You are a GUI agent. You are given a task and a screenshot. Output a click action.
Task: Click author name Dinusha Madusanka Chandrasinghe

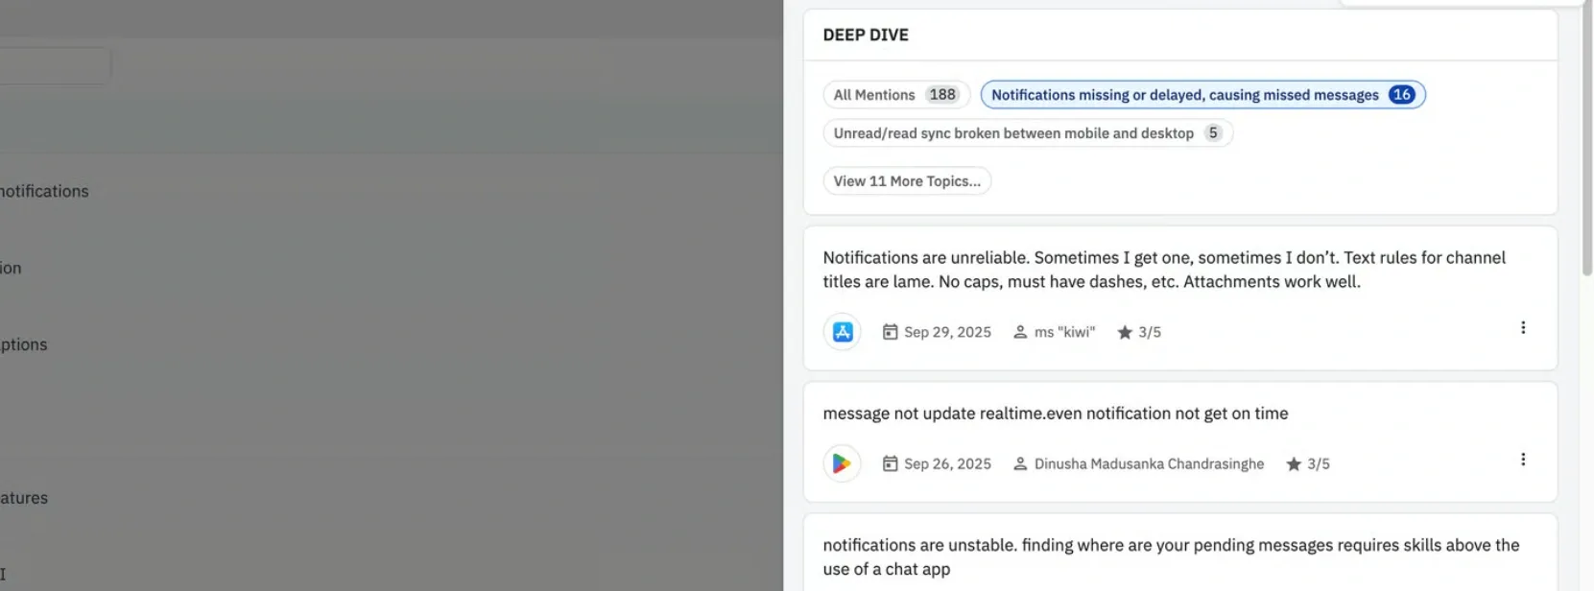pos(1149,464)
